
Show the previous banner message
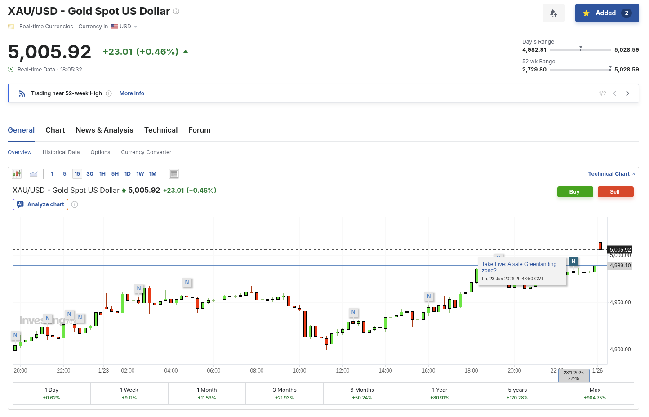614,93
